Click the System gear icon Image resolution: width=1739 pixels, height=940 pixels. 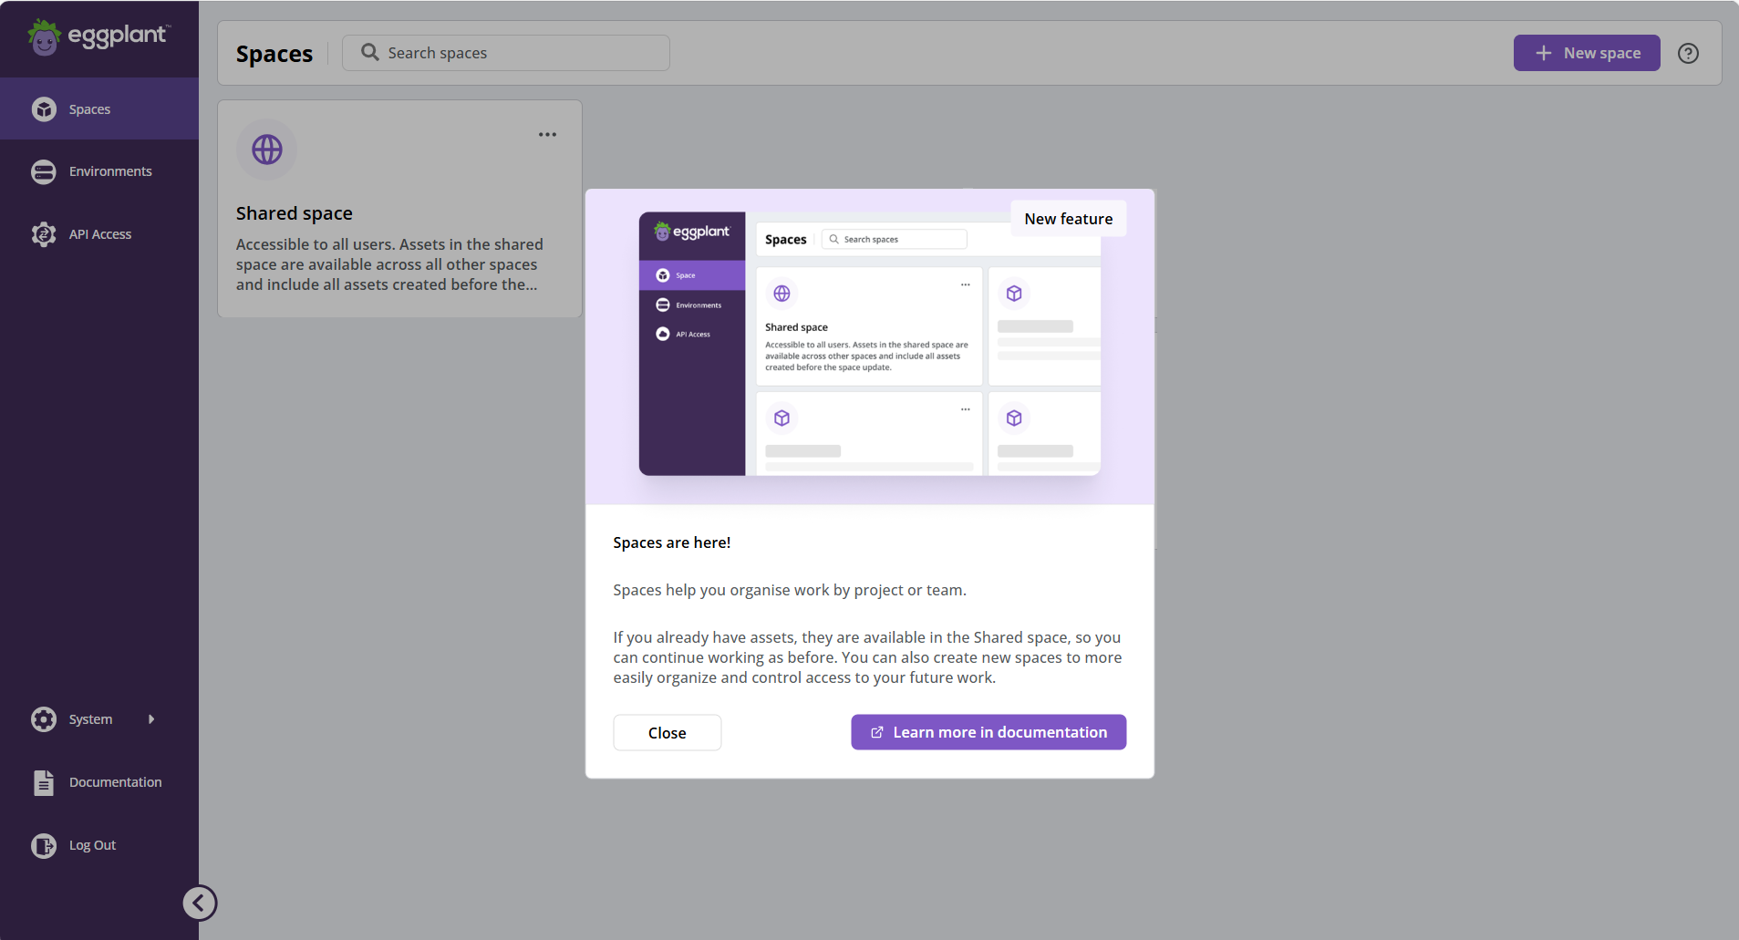pyautogui.click(x=44, y=719)
